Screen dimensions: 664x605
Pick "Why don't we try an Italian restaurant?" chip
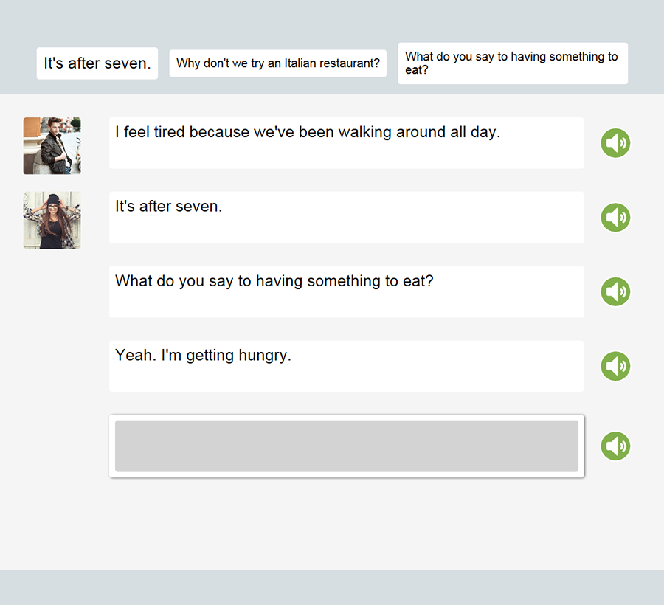[x=278, y=63]
